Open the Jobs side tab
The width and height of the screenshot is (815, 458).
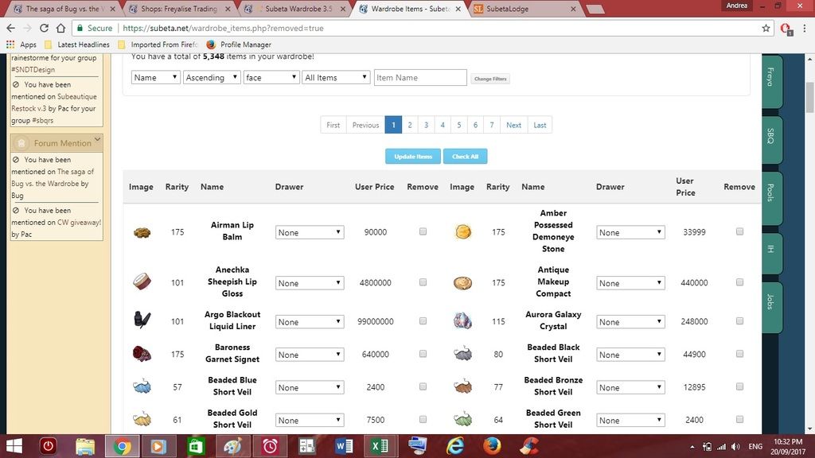pos(771,302)
